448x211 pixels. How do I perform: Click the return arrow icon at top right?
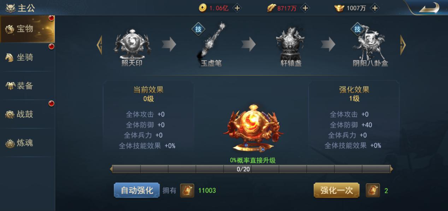(429, 8)
